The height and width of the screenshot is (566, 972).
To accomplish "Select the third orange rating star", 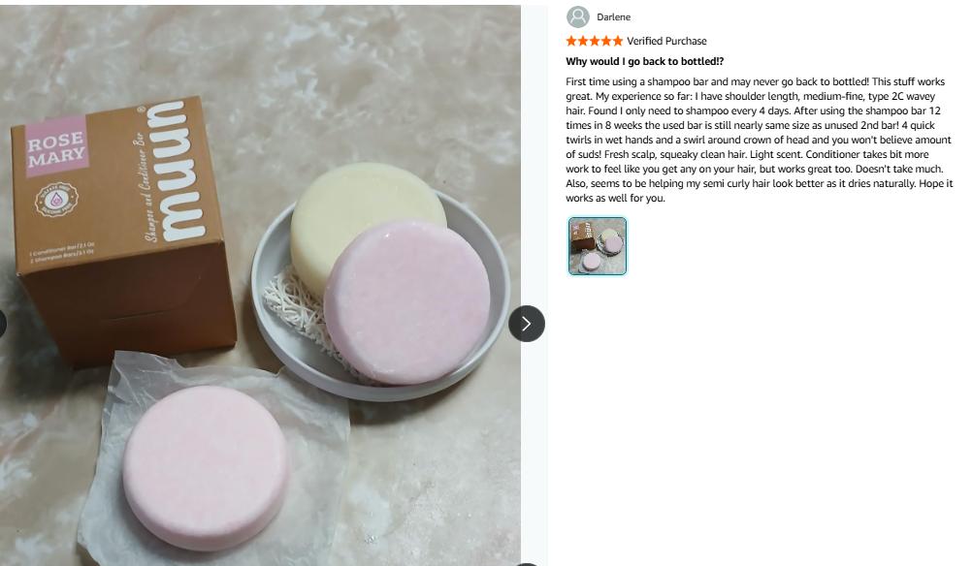I will 595,41.
